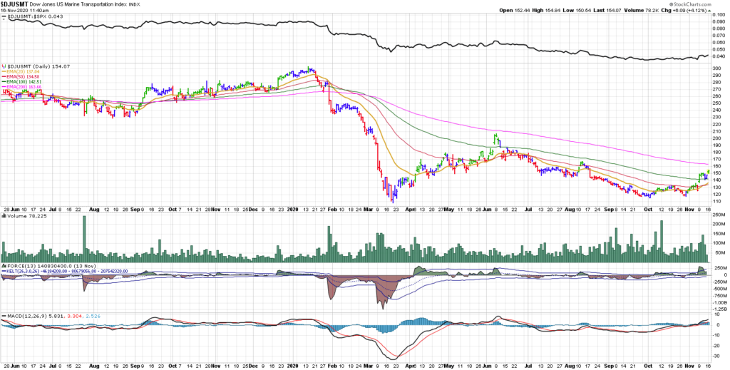This screenshot has width=730, height=370.
Task: Click the -1.25B label on the force axis
Action: click(x=719, y=309)
